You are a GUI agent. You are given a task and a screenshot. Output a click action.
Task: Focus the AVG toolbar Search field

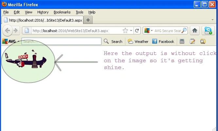pyautogui.click(x=62, y=42)
